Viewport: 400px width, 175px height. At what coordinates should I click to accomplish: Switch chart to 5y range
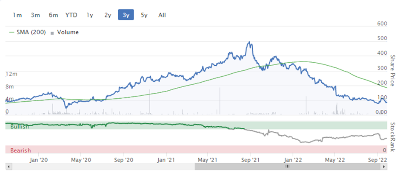coord(144,15)
